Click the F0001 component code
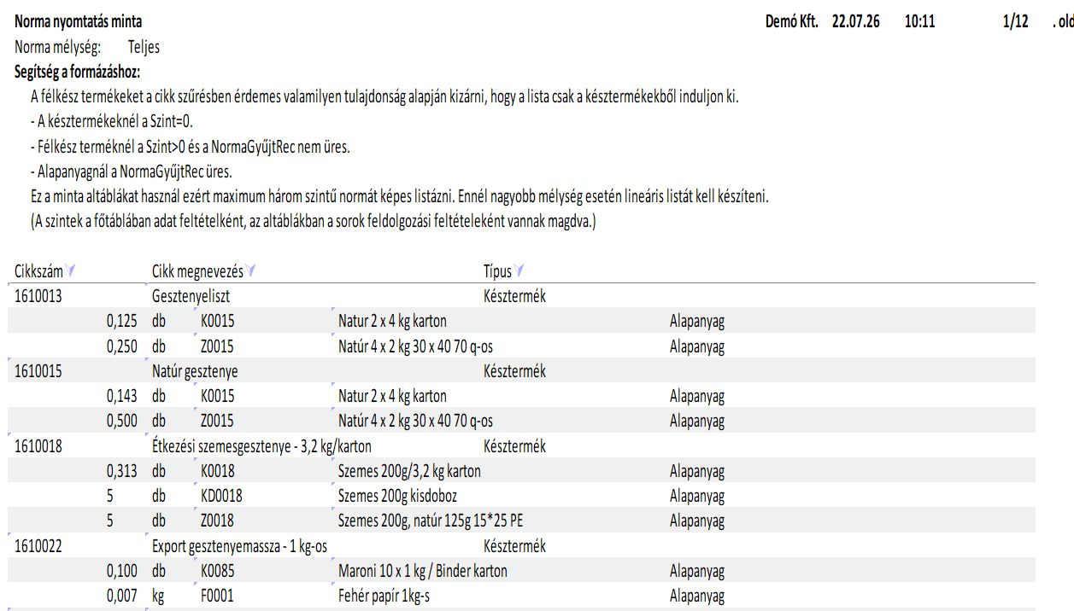1074x611 pixels. click(217, 596)
